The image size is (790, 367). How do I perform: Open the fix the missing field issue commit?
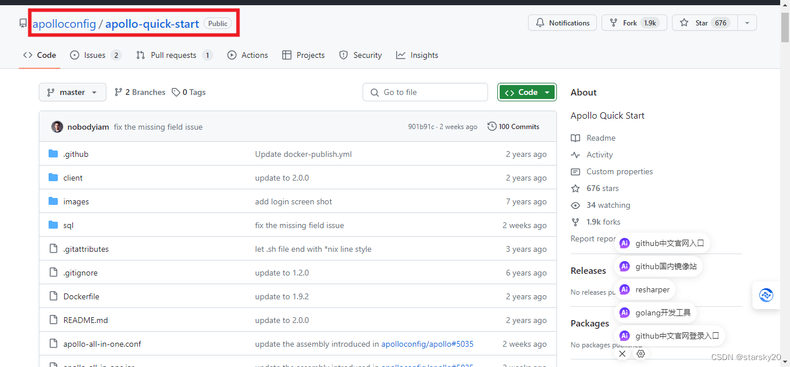click(x=158, y=127)
